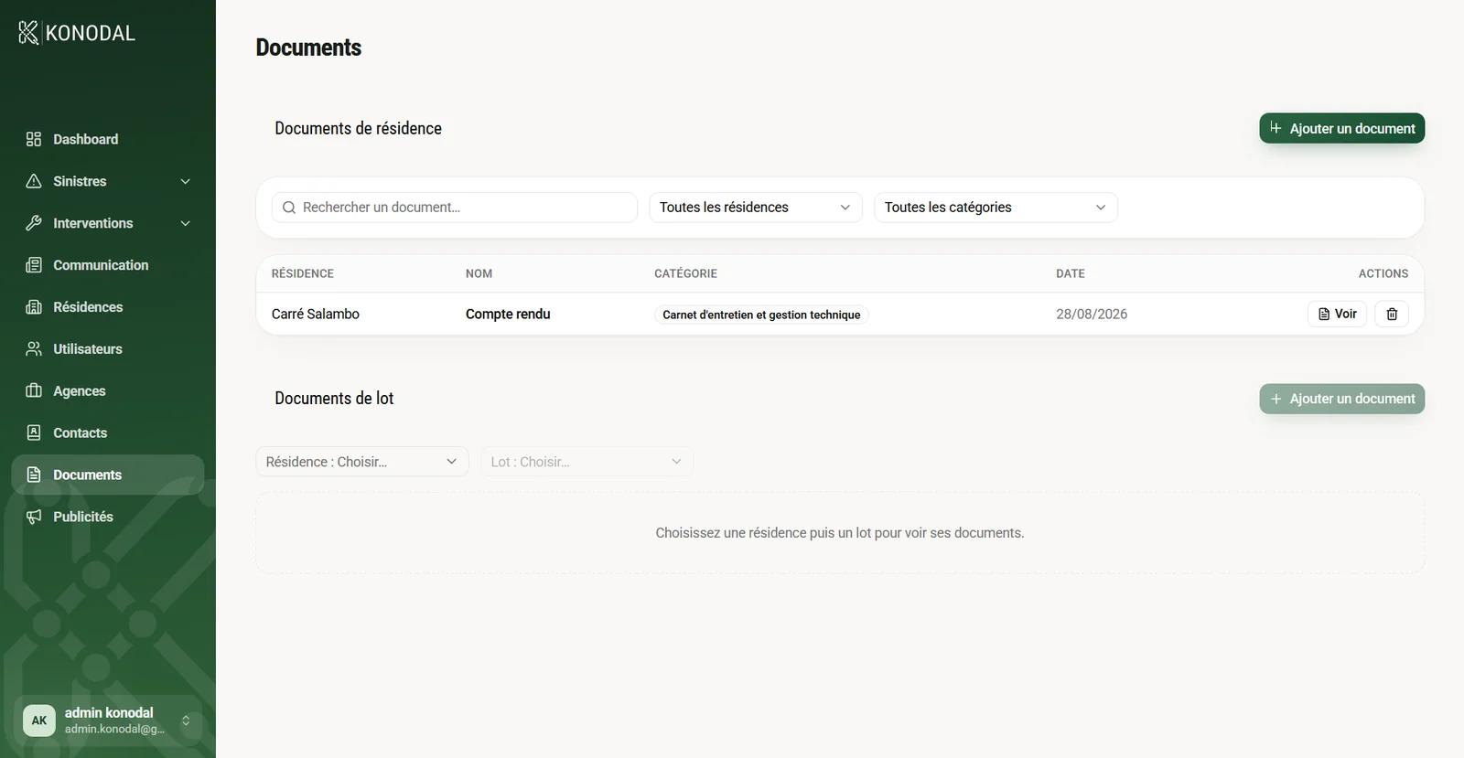Viewport: 1464px width, 758px height.
Task: Open the Contacts page
Action: pos(108,433)
